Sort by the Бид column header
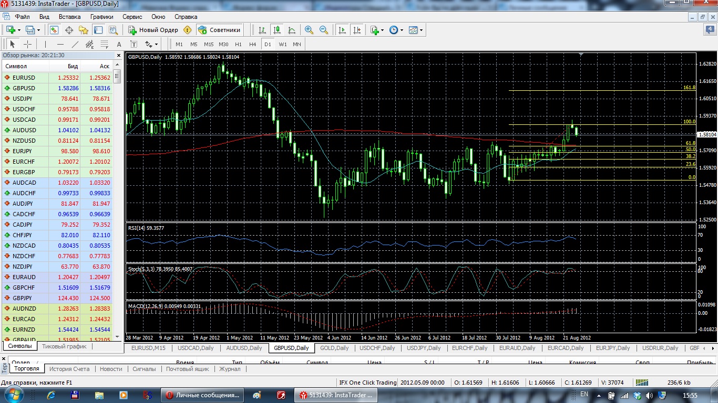718x403 pixels. tap(65, 66)
